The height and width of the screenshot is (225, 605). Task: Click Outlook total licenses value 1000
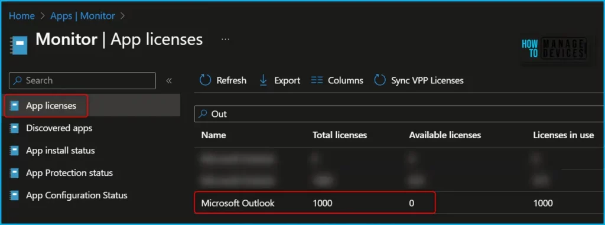322,203
